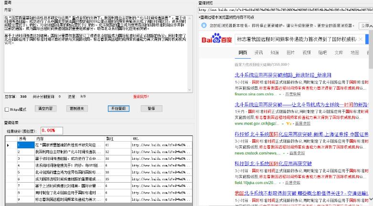The height and width of the screenshot is (206, 373).
Task: Click the Baidu paw logo
Action: [x=216, y=38]
